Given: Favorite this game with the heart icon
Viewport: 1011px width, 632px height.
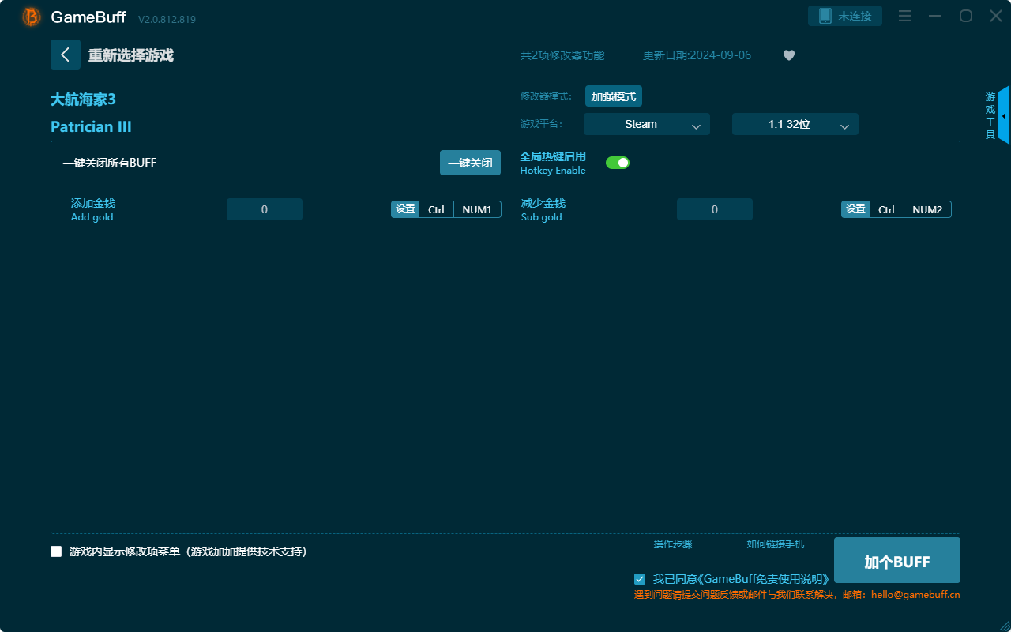Looking at the screenshot, I should point(788,55).
